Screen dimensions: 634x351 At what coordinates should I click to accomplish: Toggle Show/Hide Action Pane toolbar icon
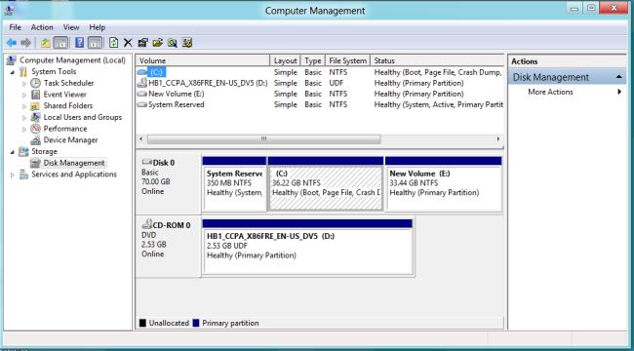(x=95, y=43)
